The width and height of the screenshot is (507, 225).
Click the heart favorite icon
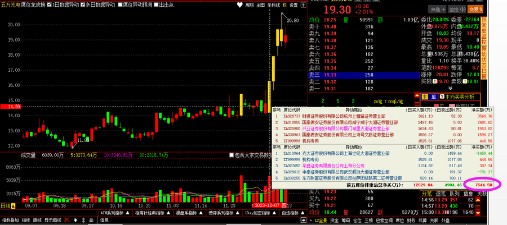(x=239, y=5)
